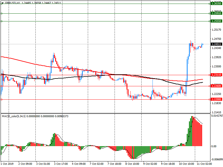The height and width of the screenshot is (167, 223).
Task: Click left handle of the 1.25550 line
Action: coord(1,21)
